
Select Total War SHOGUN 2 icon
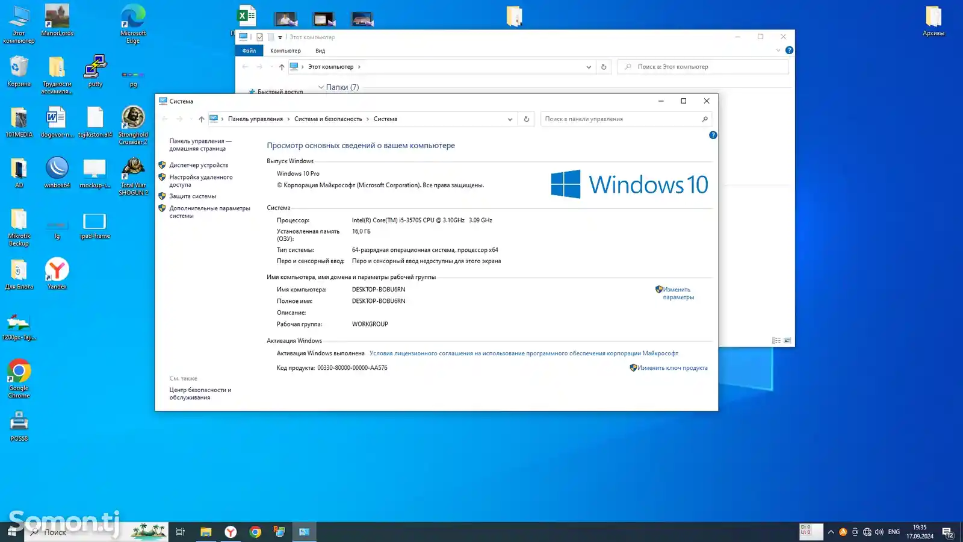click(x=133, y=176)
